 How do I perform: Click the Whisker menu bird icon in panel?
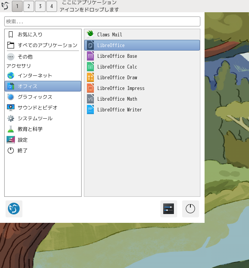click(x=5, y=6)
